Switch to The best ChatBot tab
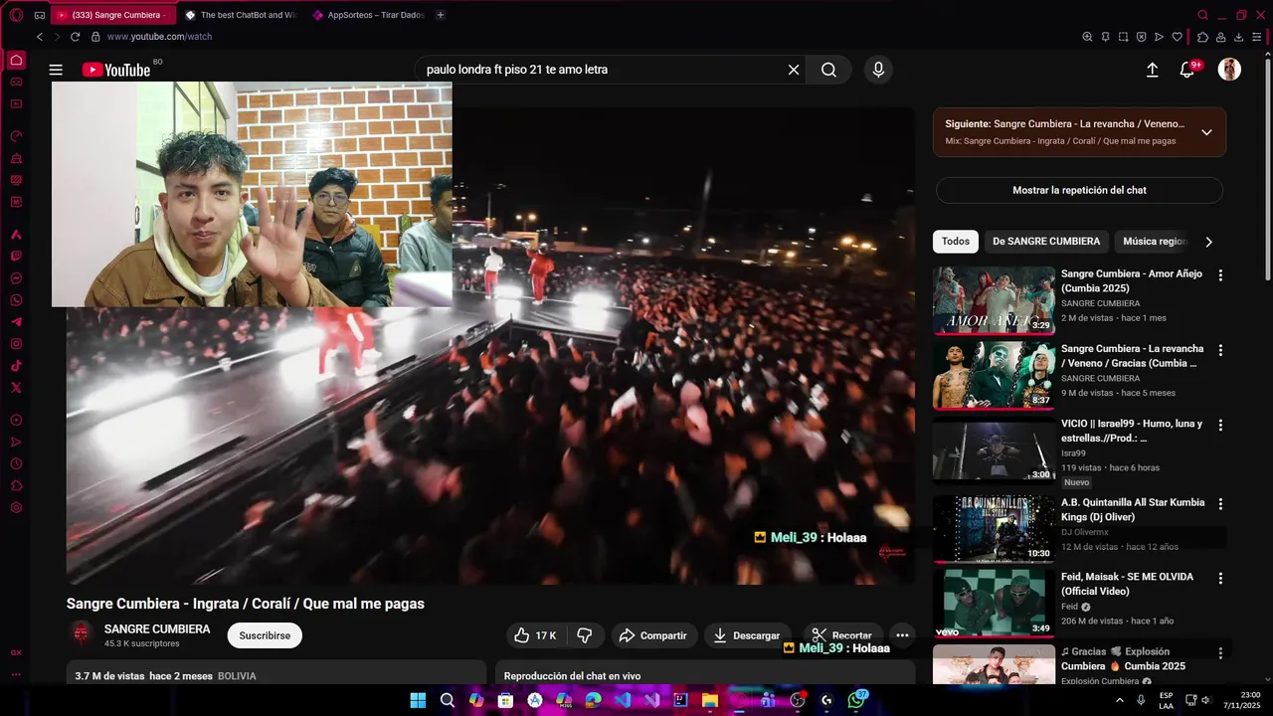The width and height of the screenshot is (1273, 716). point(239,15)
